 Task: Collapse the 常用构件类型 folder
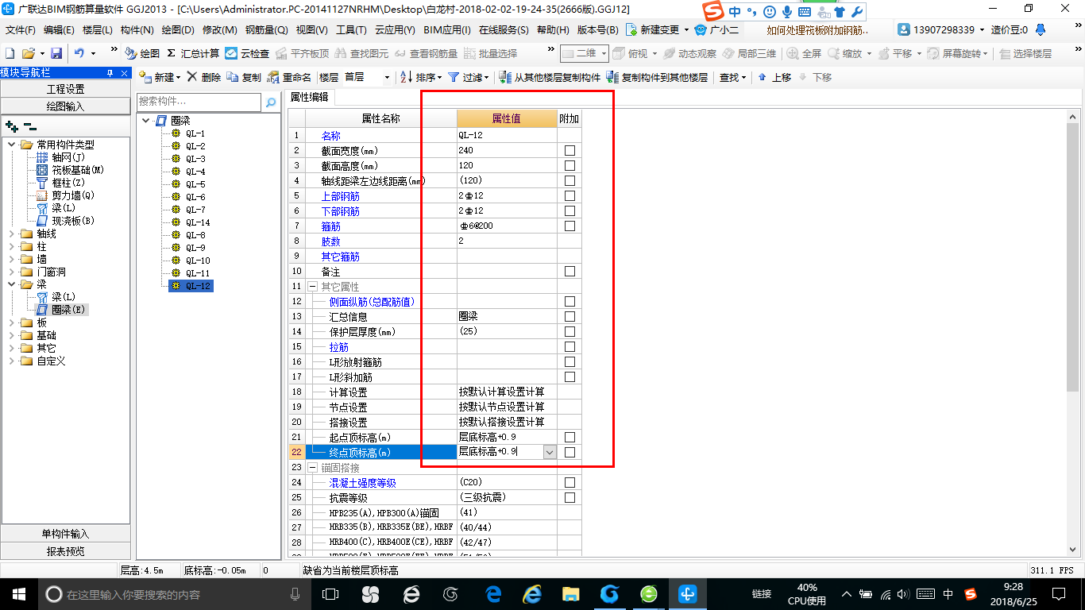click(x=11, y=145)
